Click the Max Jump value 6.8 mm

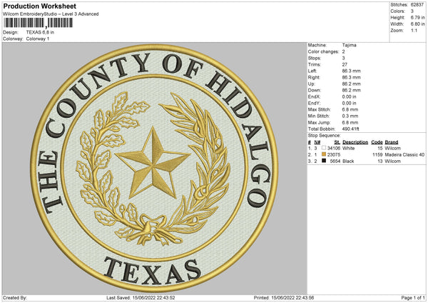(350, 122)
